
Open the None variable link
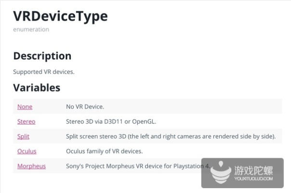(x=25, y=107)
